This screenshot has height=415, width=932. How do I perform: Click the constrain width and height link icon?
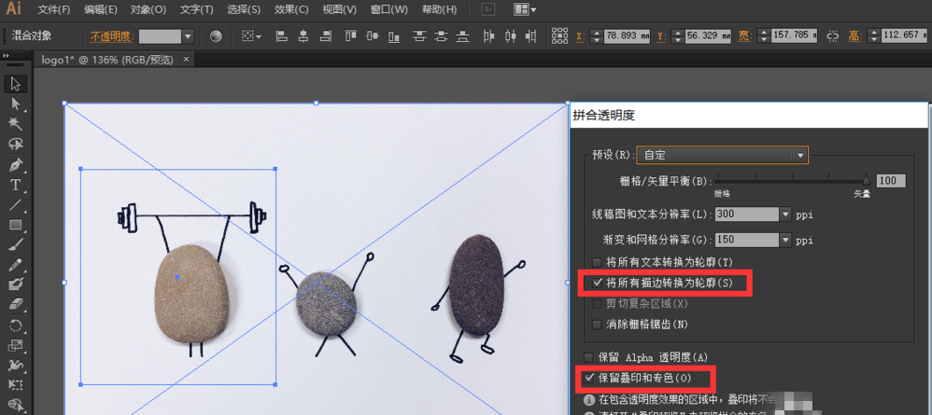(832, 36)
